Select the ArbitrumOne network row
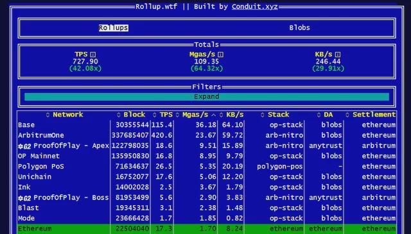Image resolution: width=411 pixels, height=234 pixels. 207,135
